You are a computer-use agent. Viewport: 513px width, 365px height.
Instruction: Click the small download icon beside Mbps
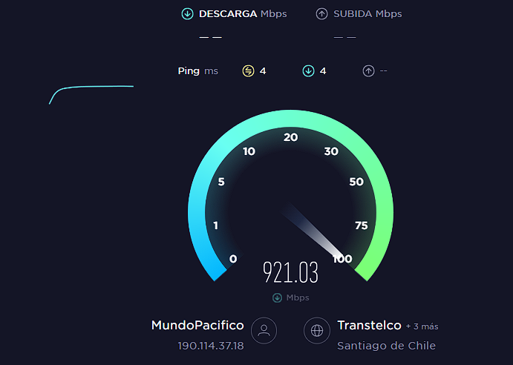click(277, 297)
